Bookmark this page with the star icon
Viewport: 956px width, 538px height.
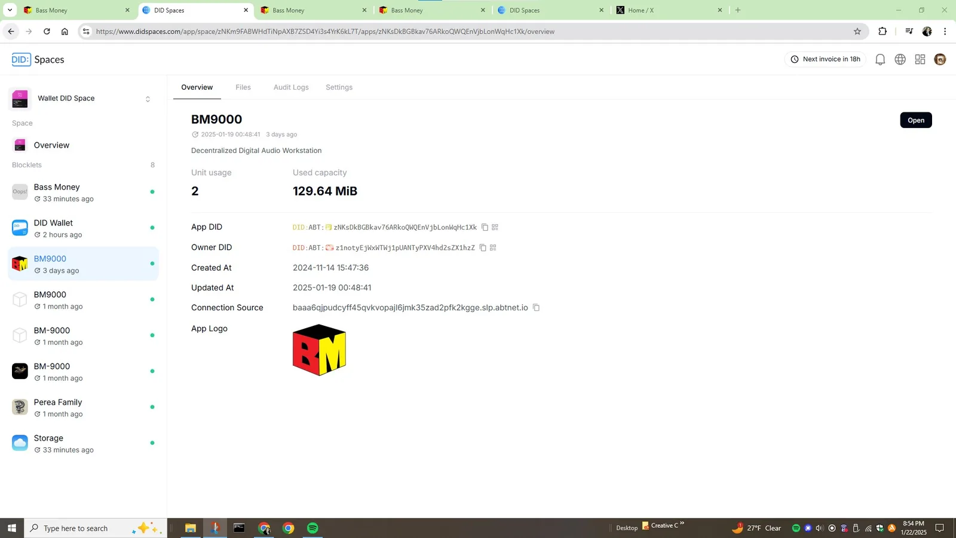(x=857, y=31)
